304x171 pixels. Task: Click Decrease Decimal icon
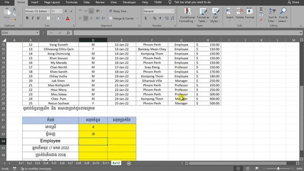coord(172,18)
